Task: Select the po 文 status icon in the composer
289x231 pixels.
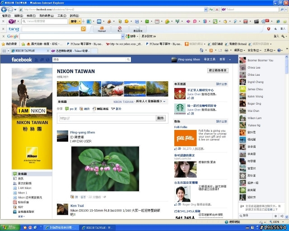Action: tap(67, 109)
